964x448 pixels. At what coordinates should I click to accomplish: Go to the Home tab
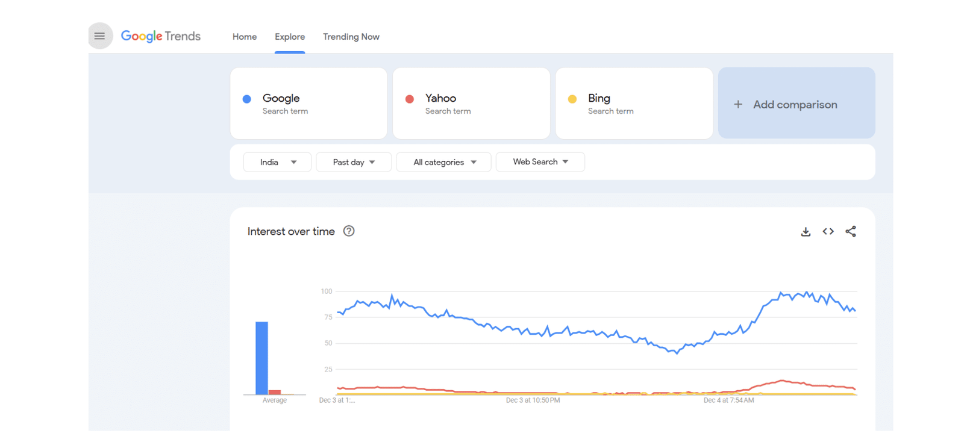(245, 37)
